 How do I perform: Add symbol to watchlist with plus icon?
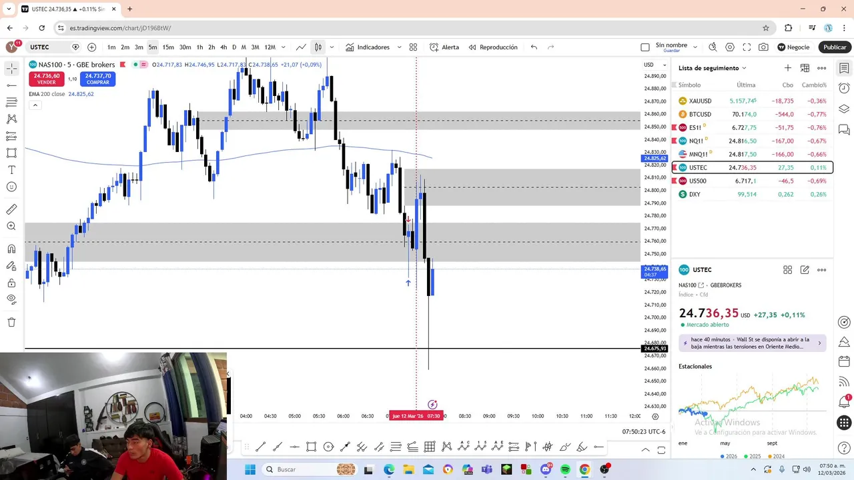(x=788, y=68)
